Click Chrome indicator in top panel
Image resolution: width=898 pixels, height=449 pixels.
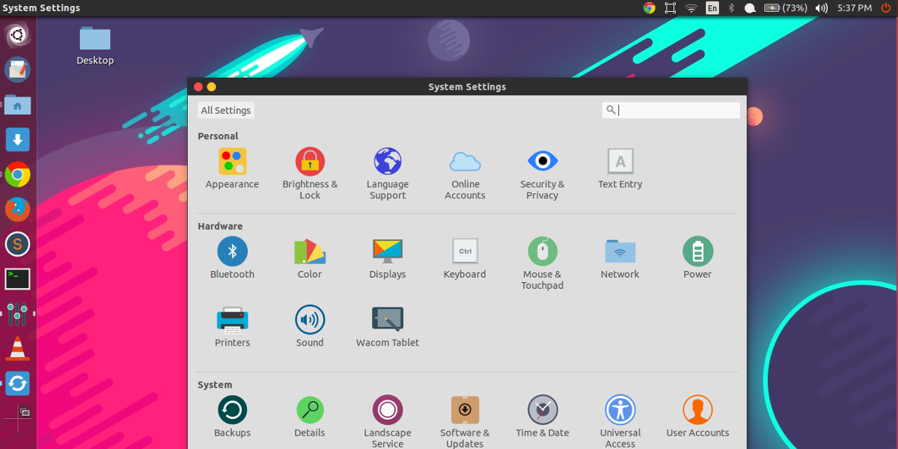[650, 8]
